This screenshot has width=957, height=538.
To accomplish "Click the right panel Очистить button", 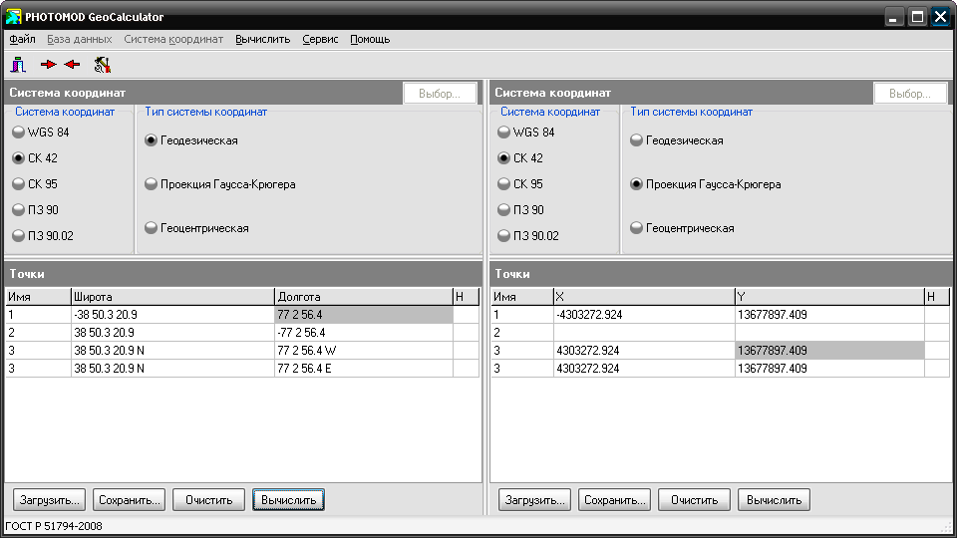I will (x=694, y=499).
